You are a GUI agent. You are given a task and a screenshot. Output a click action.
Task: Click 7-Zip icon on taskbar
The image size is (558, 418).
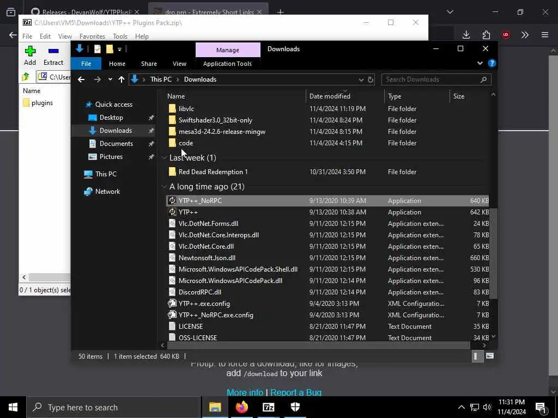[x=268, y=407]
